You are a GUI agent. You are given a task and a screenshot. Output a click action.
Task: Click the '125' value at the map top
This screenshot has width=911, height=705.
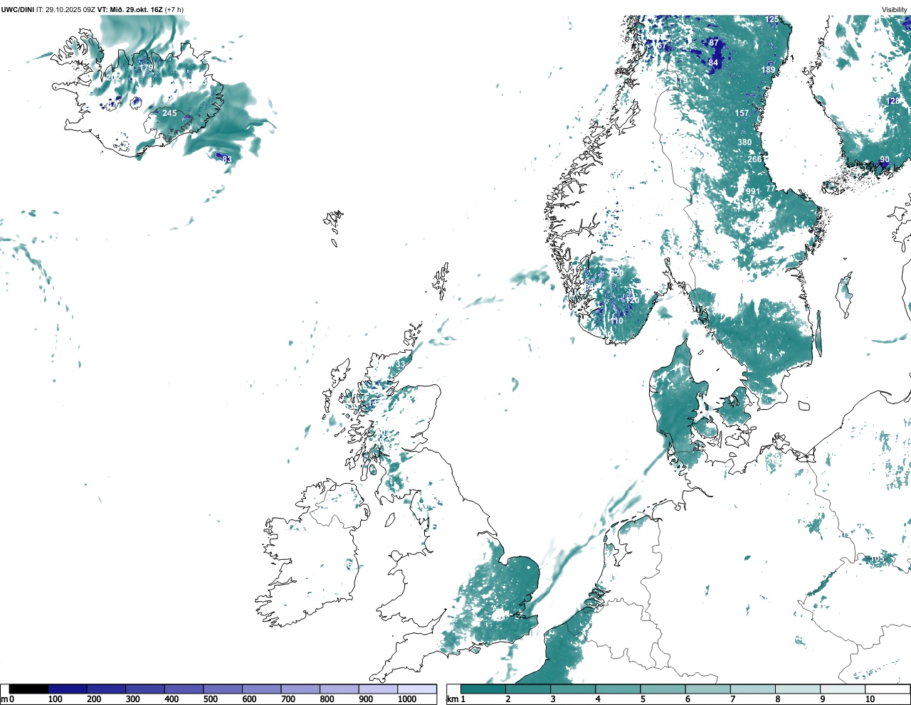point(772,19)
